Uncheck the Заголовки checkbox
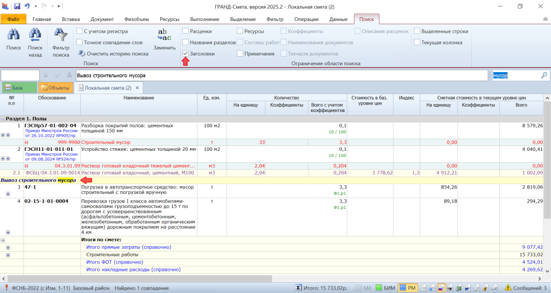Viewport: 551px width, 293px height. tap(186, 54)
